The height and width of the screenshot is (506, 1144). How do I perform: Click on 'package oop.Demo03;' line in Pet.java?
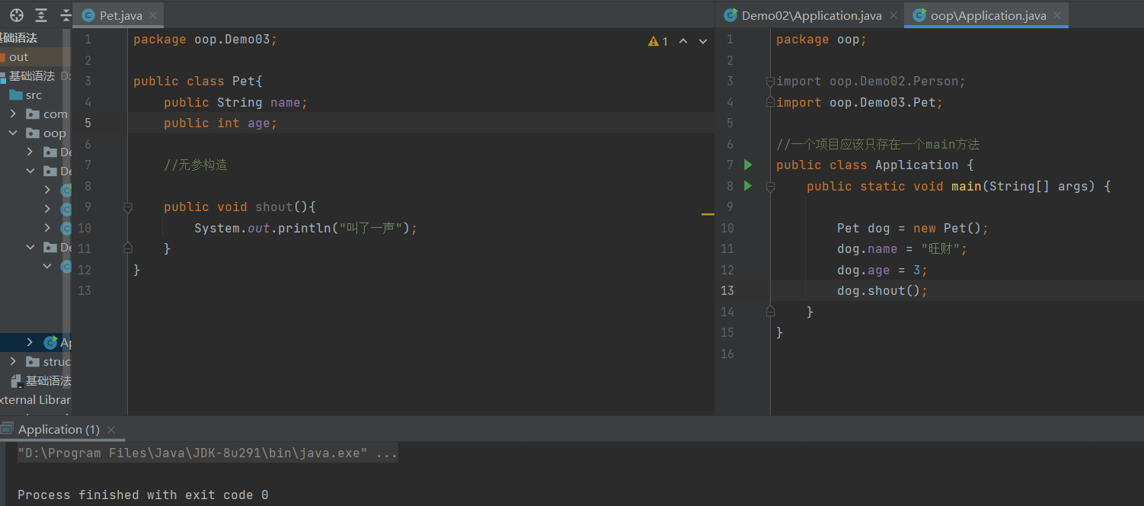[x=206, y=40]
